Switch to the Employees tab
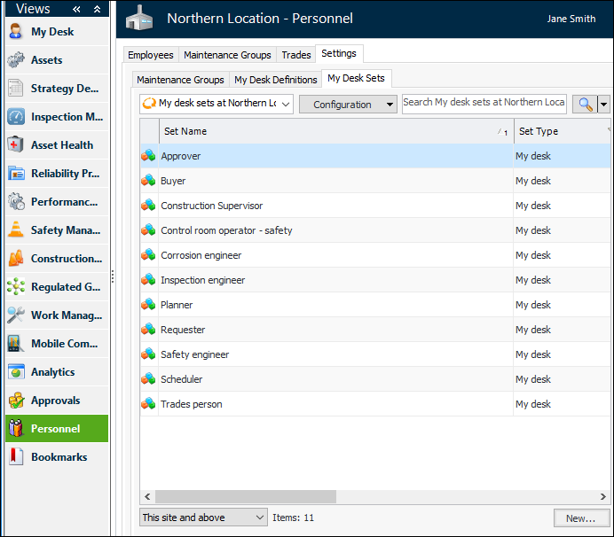Screen dimensions: 614x537 coord(150,55)
